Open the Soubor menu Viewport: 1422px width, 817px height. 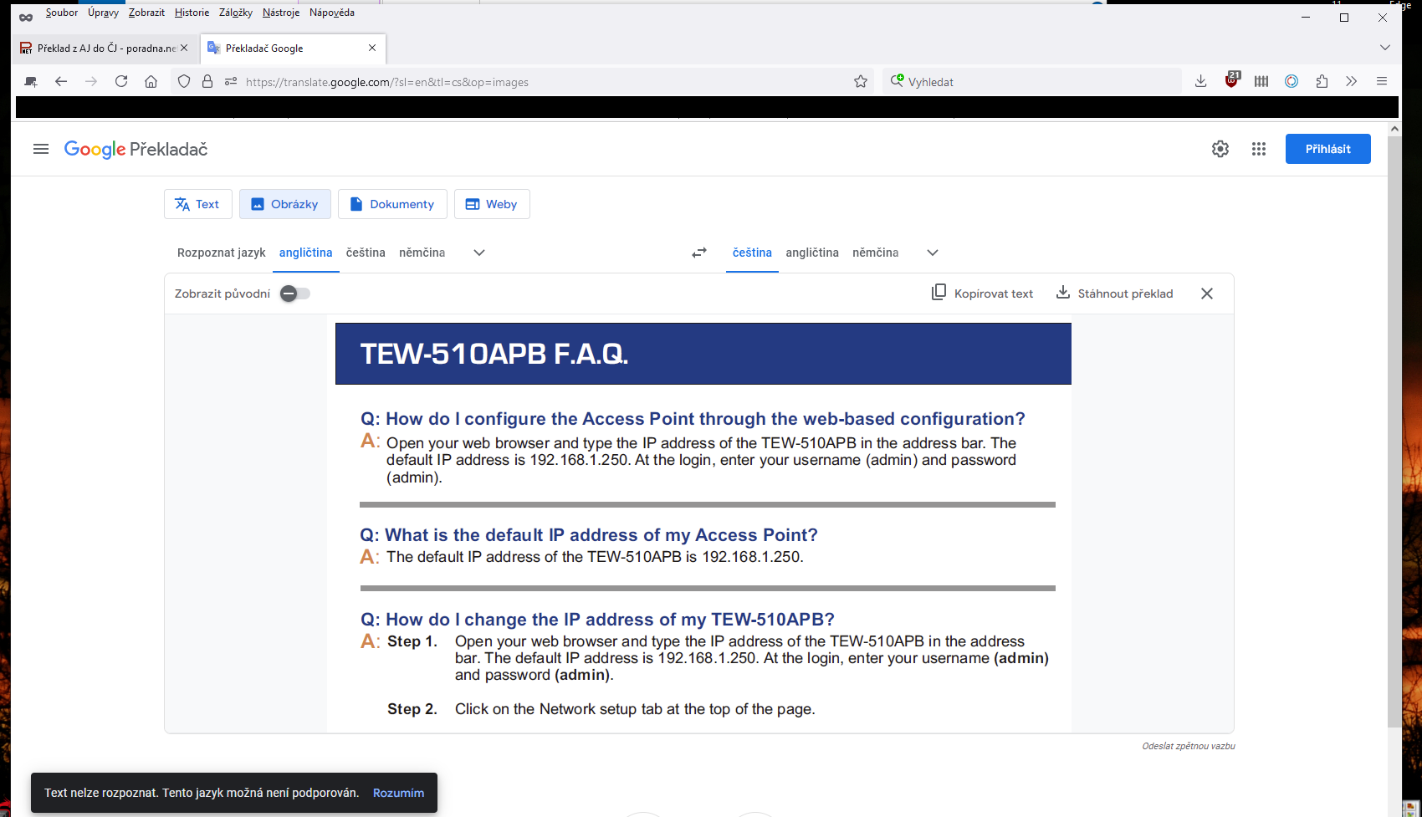tap(62, 13)
